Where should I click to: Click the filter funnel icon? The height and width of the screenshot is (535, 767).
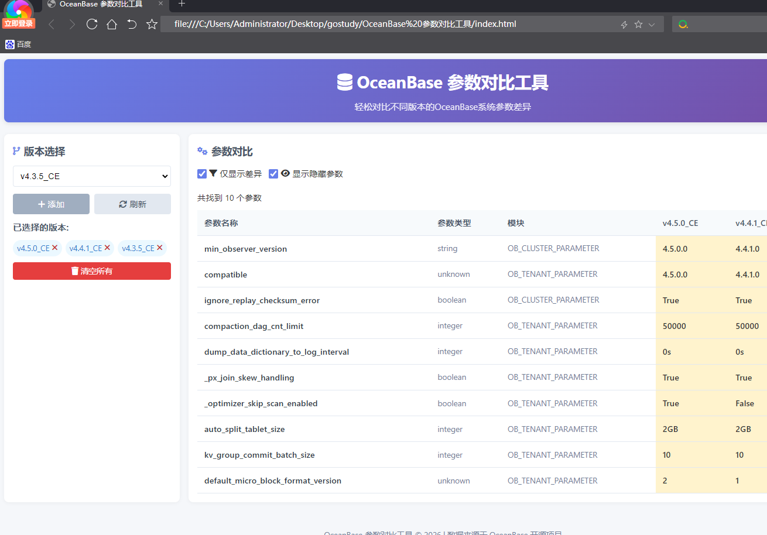coord(213,173)
